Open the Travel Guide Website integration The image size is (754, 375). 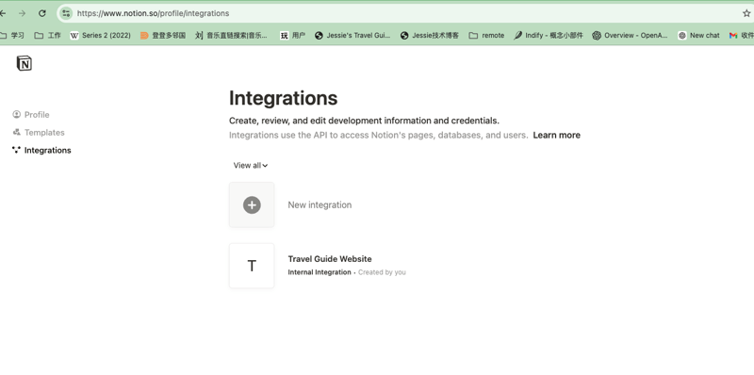coord(330,259)
